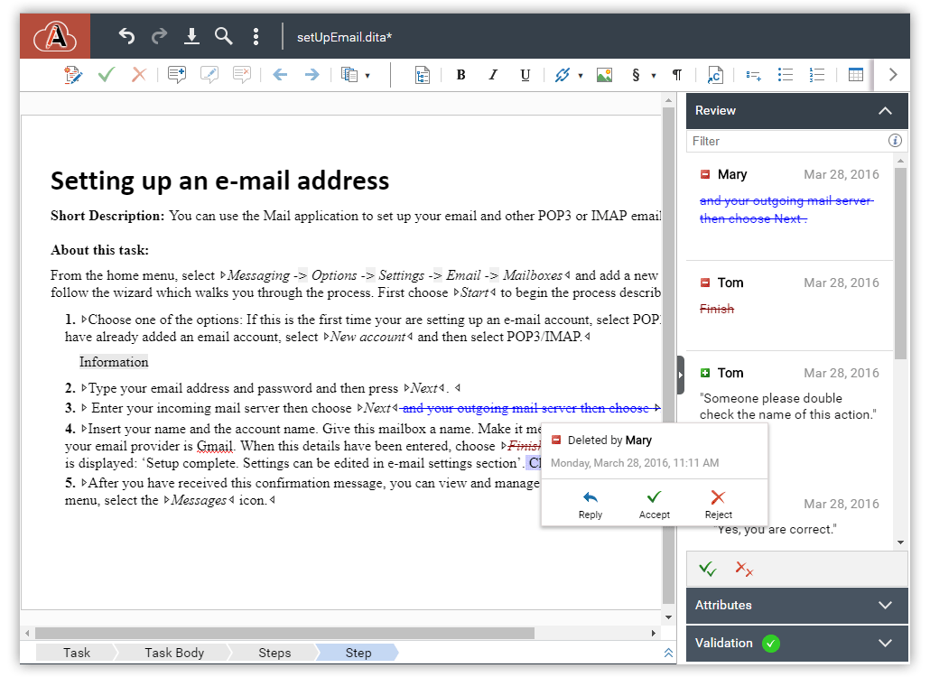Viewport: 930px width, 677px height.
Task: Click the insert link chain icon
Action: tap(563, 75)
